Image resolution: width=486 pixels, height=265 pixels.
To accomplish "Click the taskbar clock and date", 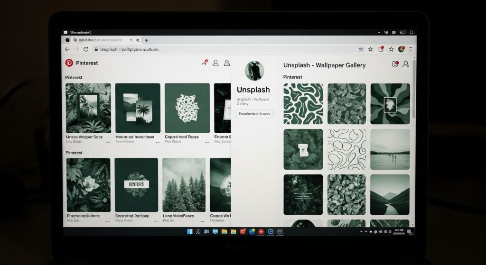I will (399, 232).
